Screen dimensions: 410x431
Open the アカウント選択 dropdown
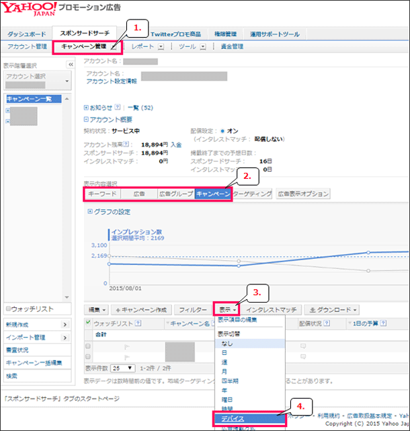coord(38,81)
